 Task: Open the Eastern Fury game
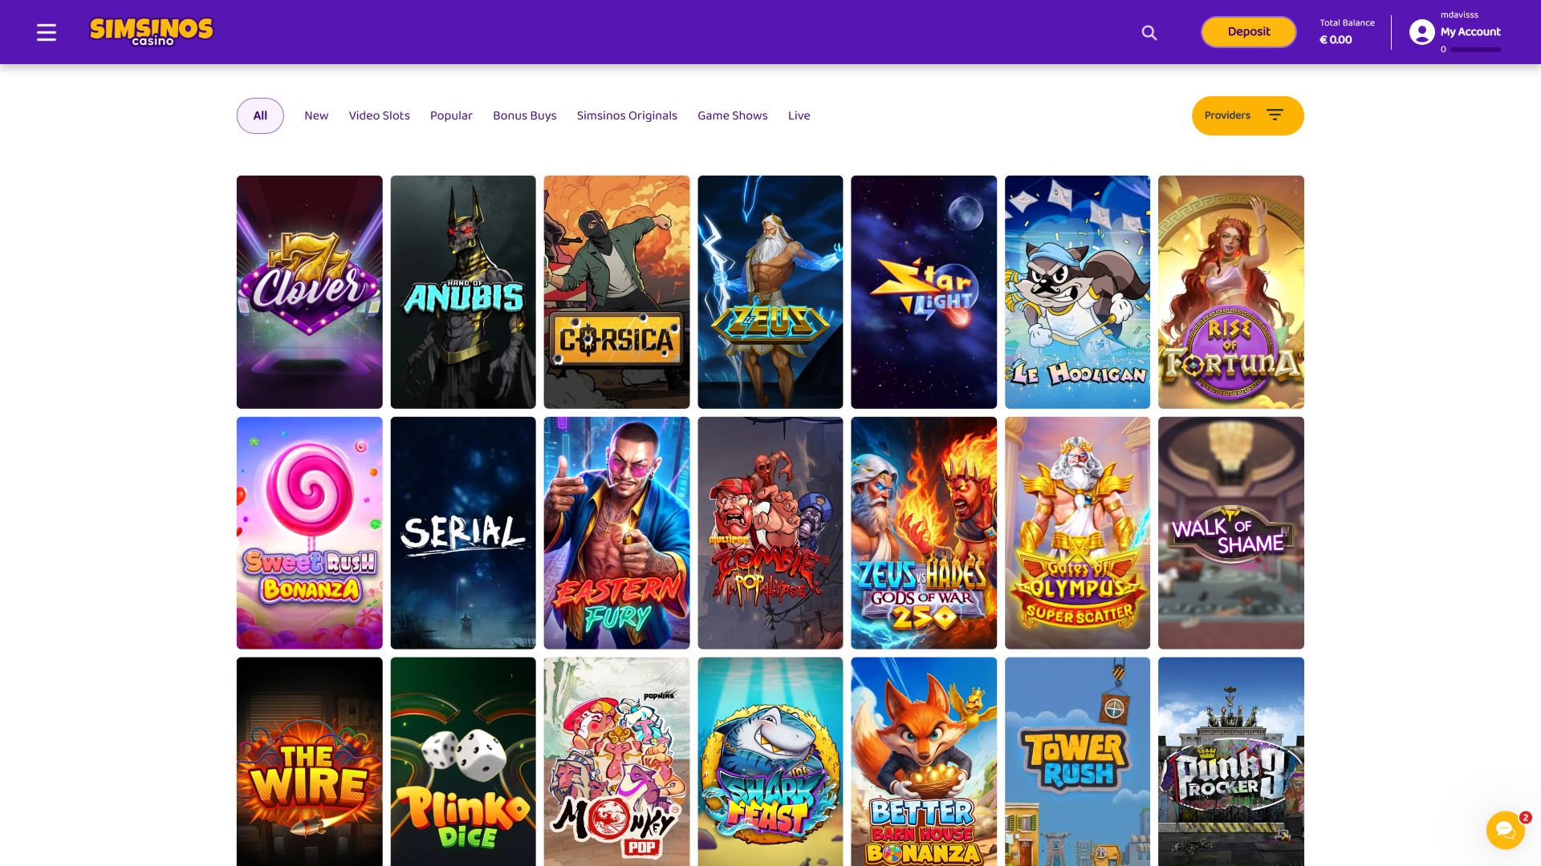tap(616, 532)
